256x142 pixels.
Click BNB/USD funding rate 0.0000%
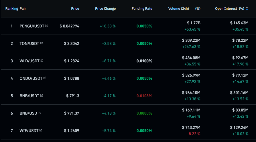144,113
